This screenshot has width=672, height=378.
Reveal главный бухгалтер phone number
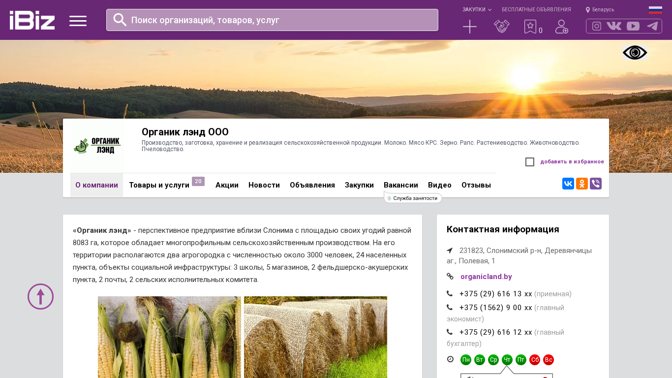point(495,332)
